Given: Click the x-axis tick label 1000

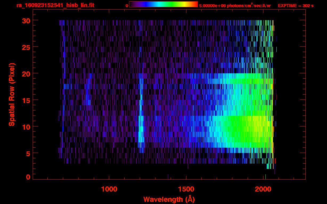Looking at the screenshot, I should click(109, 189).
